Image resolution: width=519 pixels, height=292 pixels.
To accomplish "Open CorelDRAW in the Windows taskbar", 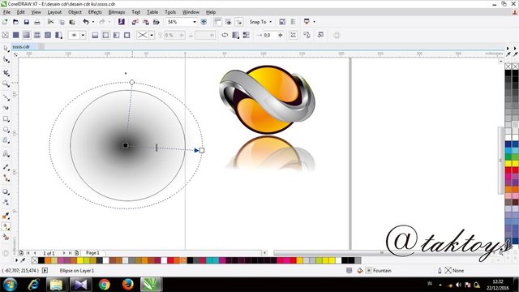I will (151, 284).
